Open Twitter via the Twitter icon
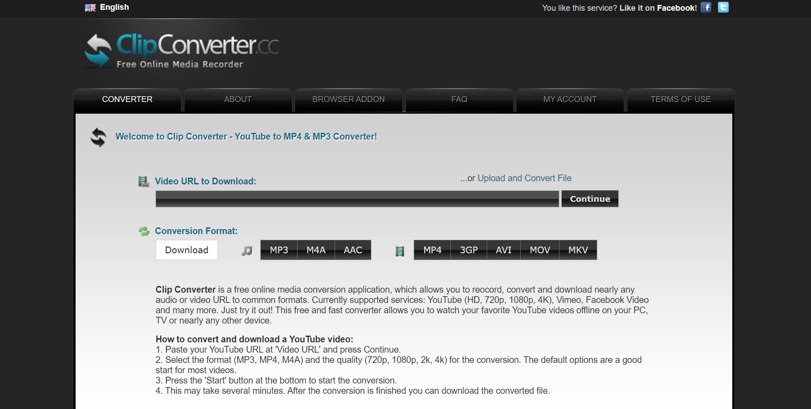811x409 pixels. coord(723,7)
